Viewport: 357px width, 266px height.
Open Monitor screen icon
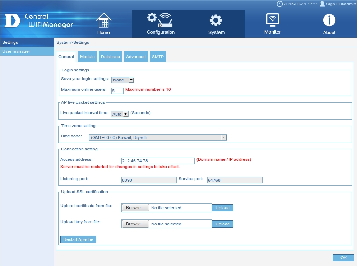click(x=272, y=20)
